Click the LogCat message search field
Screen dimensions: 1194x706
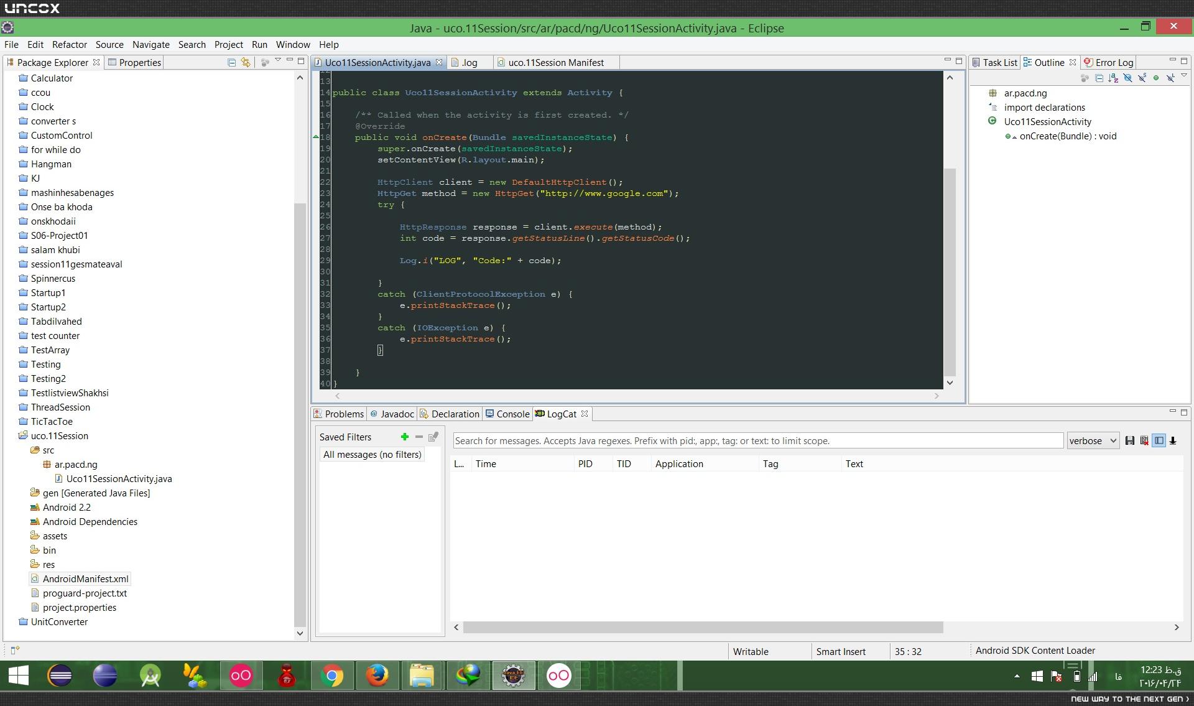(758, 440)
